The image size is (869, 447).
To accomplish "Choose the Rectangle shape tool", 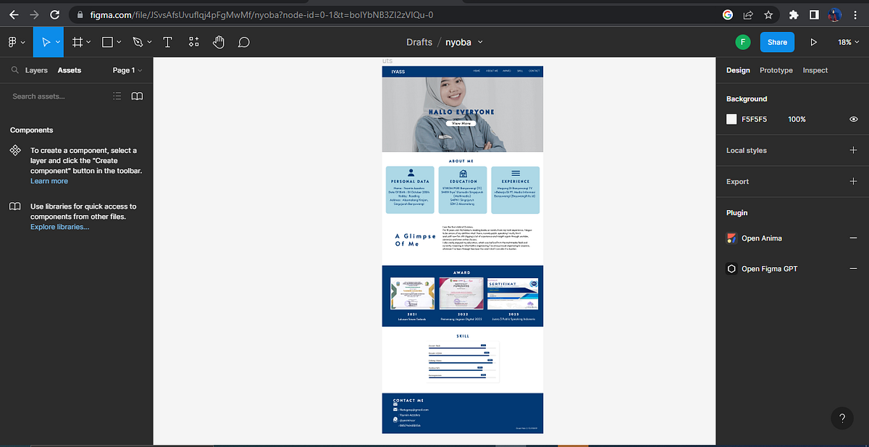I will [106, 41].
